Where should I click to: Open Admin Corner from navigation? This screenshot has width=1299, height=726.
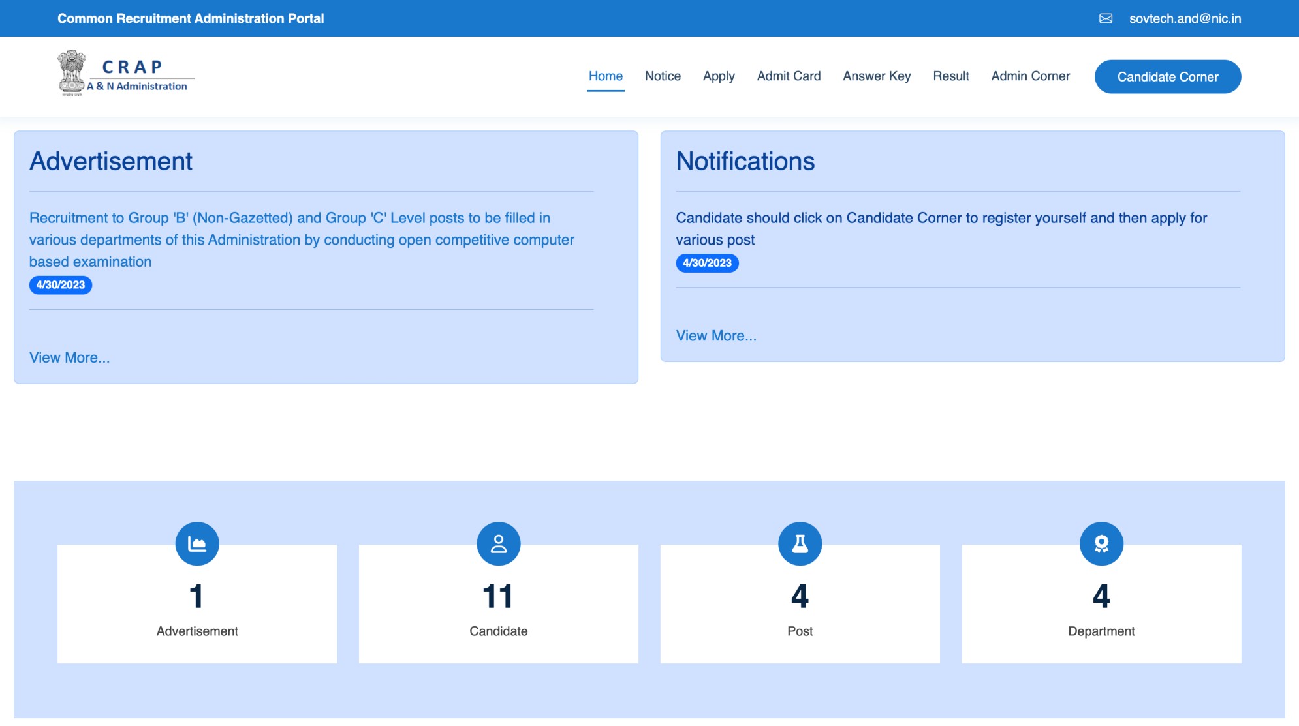click(1031, 76)
